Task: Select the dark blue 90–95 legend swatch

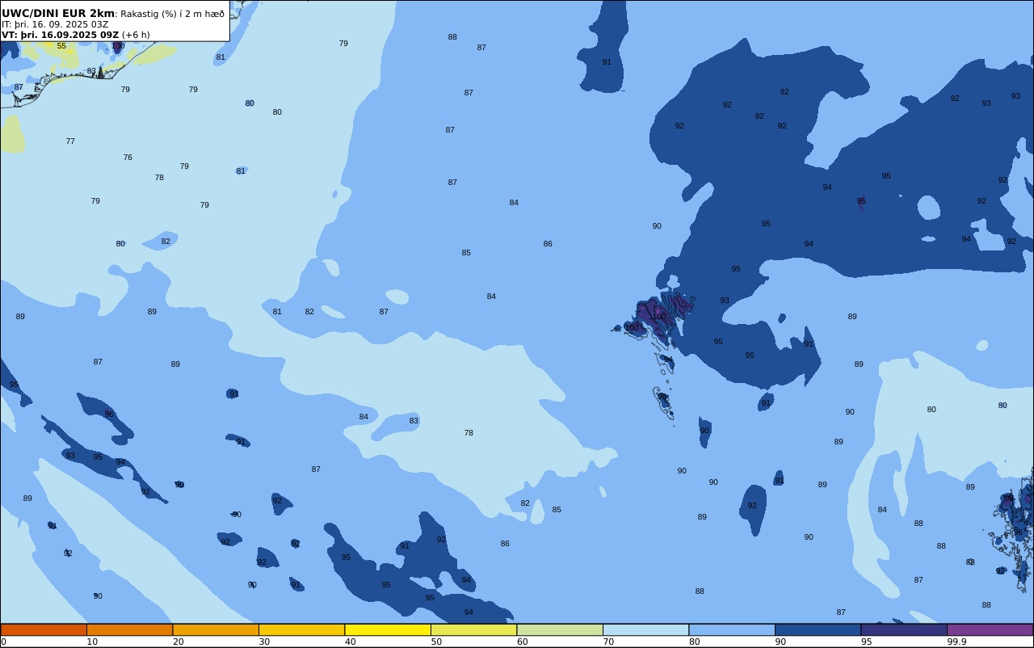Action: [818, 629]
